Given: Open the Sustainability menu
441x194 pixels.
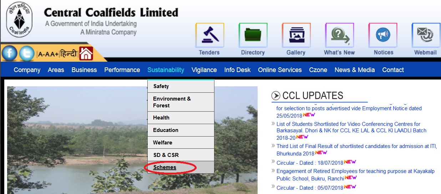Looking at the screenshot, I should pos(166,70).
